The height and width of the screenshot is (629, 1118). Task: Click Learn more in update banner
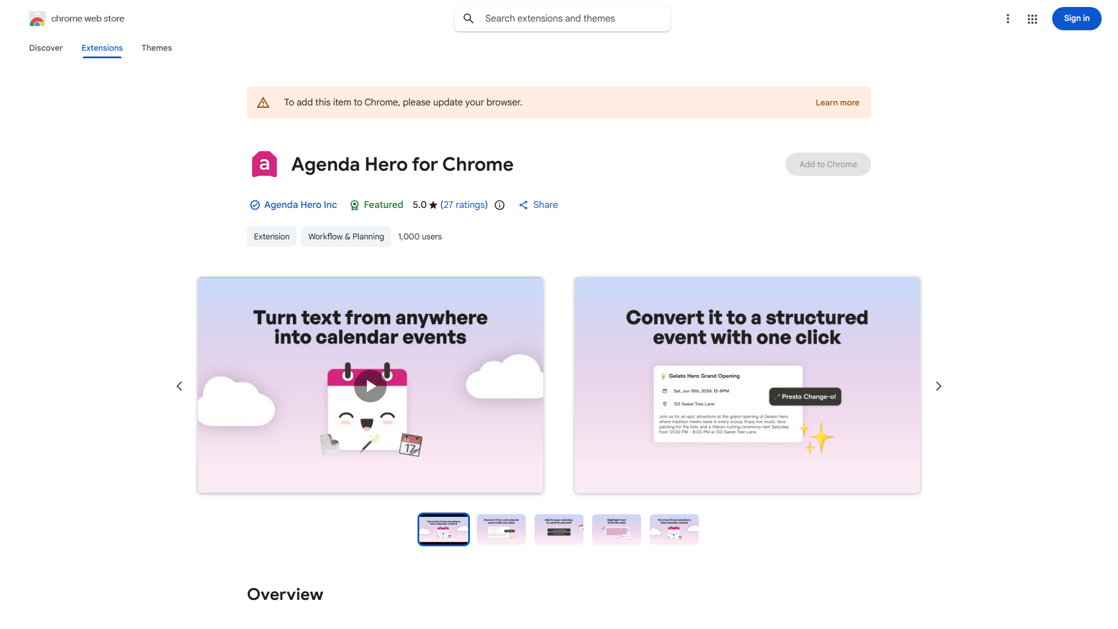click(x=837, y=103)
